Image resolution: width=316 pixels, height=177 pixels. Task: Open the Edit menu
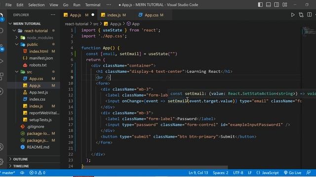coord(20,5)
